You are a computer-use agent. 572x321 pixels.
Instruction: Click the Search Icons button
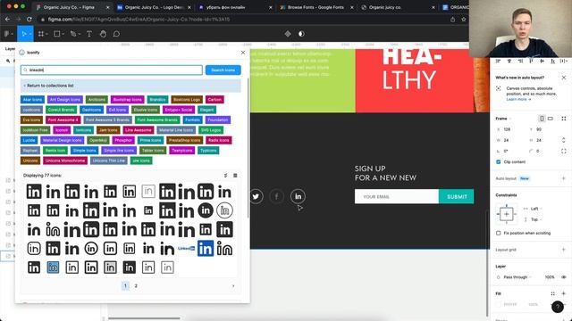(x=223, y=70)
